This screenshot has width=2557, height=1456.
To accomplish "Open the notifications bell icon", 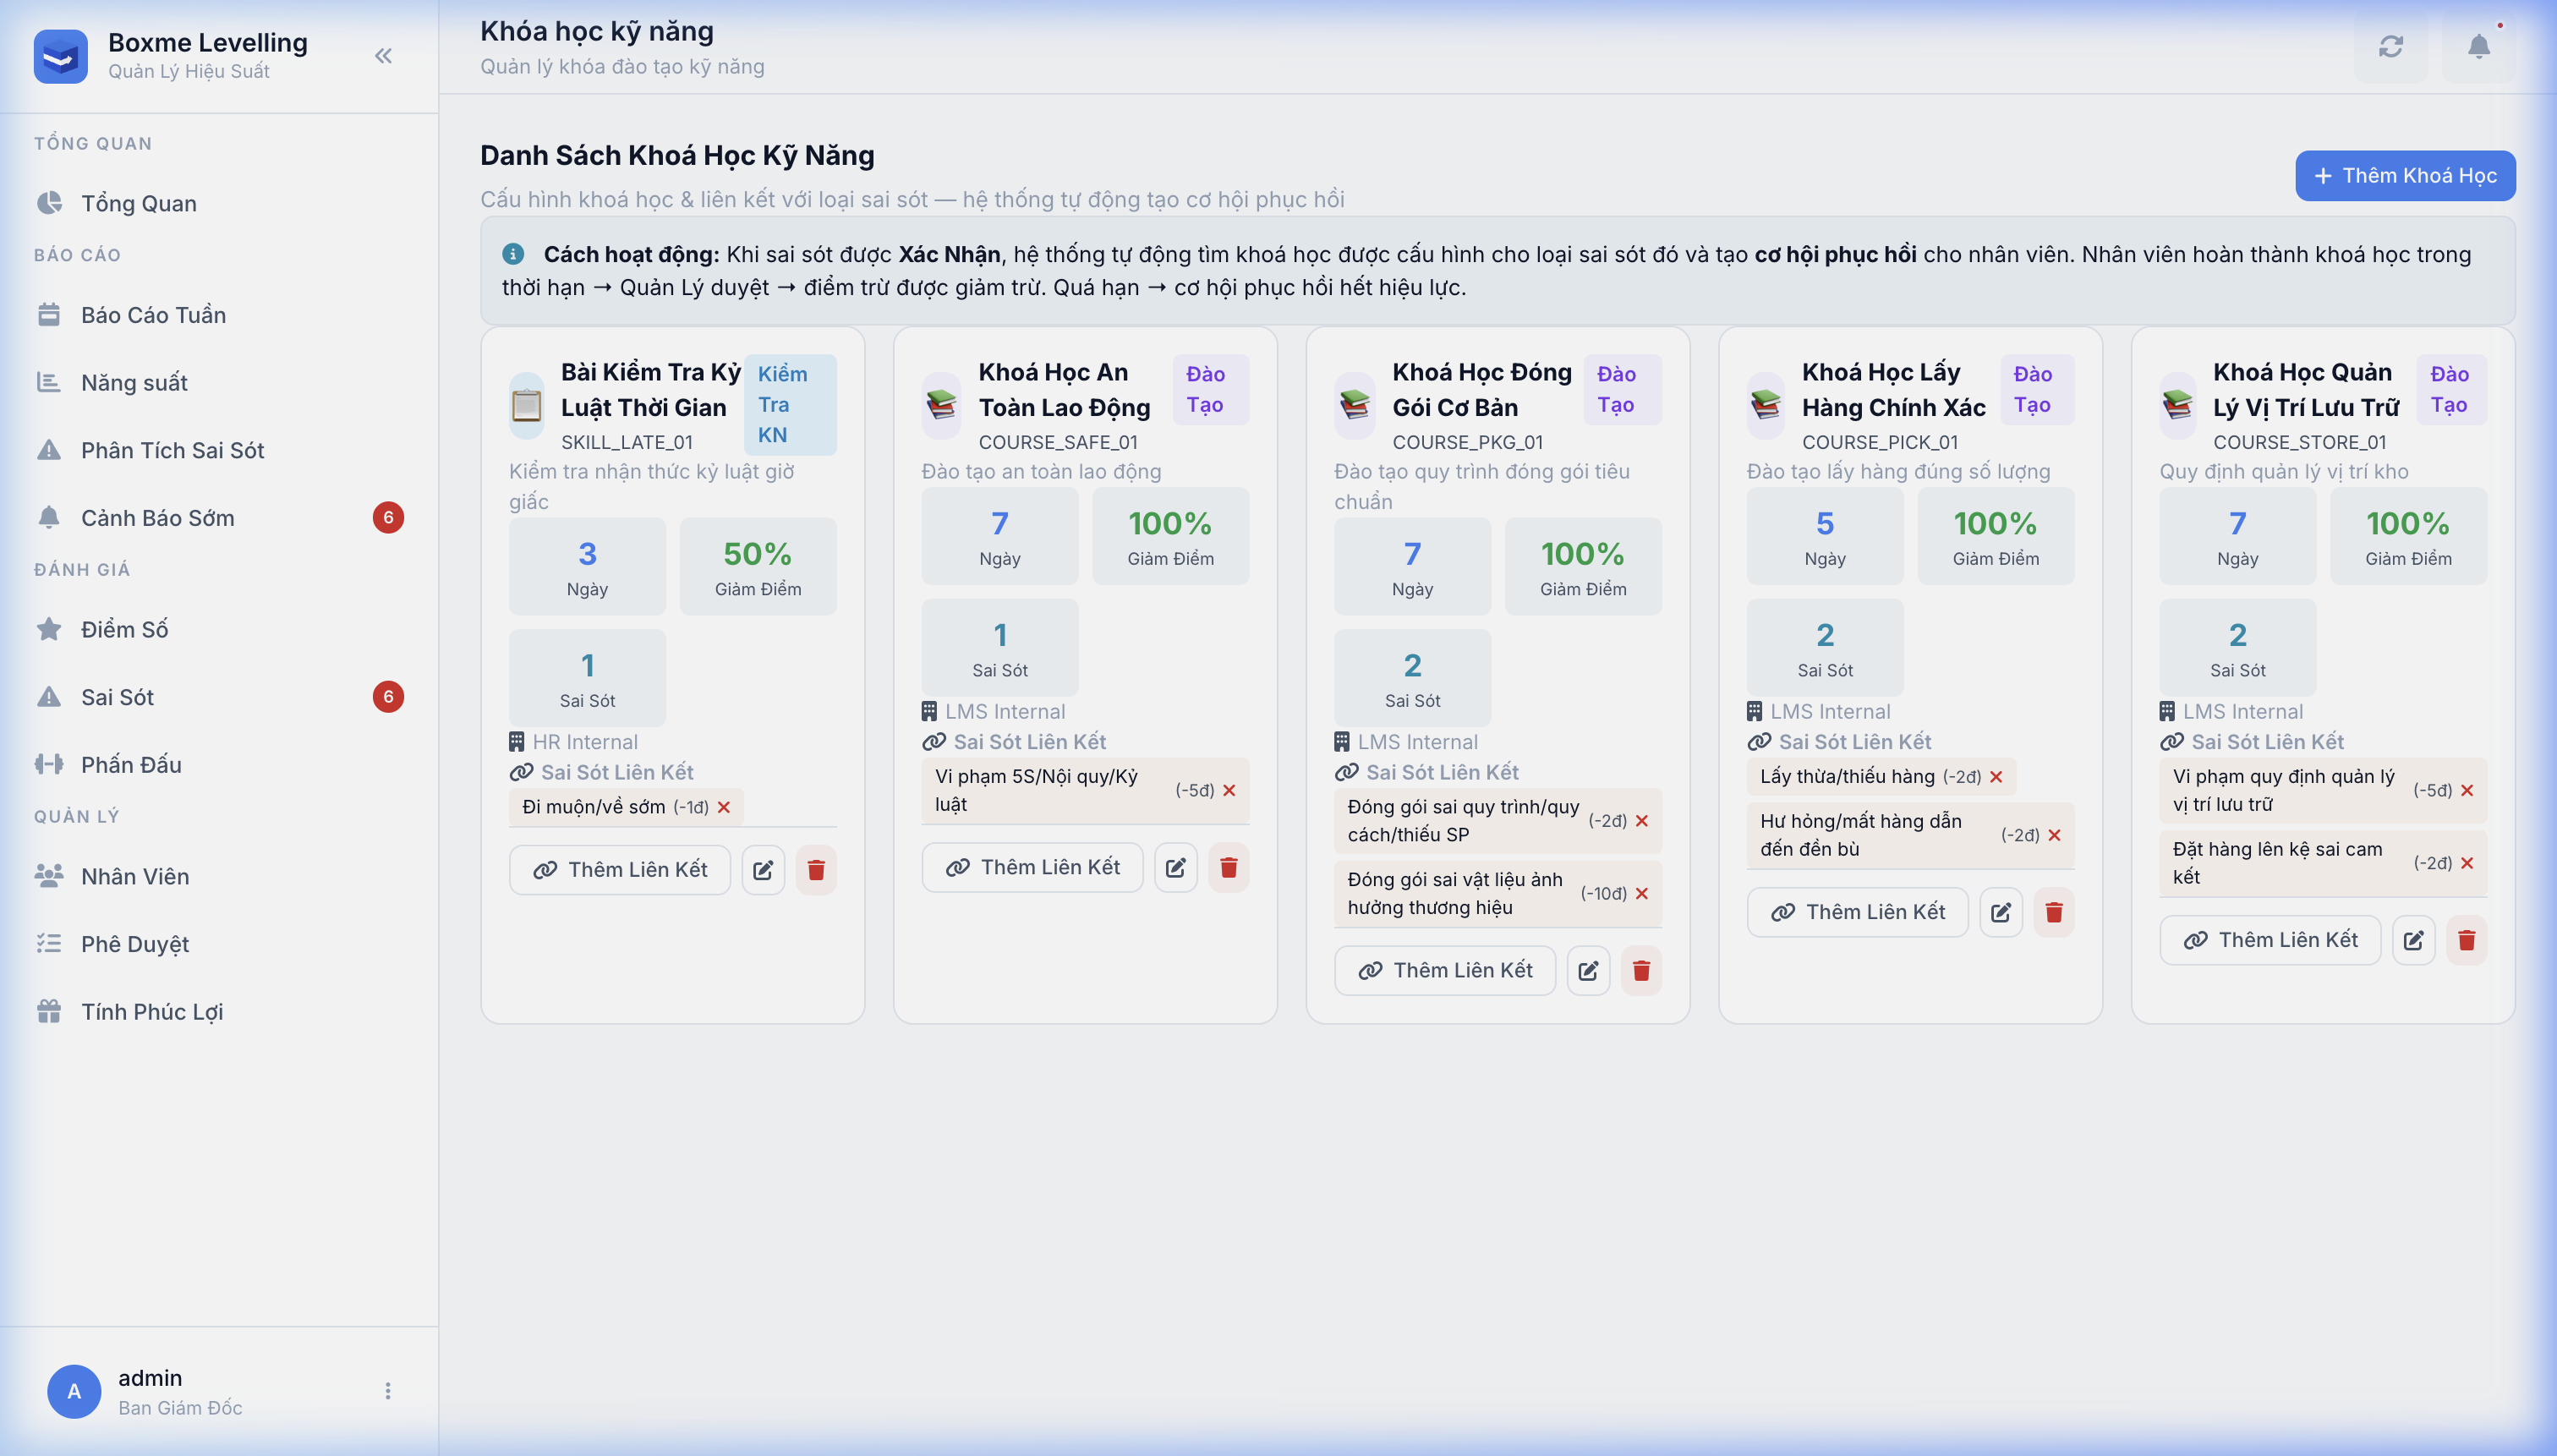I will click(2478, 46).
